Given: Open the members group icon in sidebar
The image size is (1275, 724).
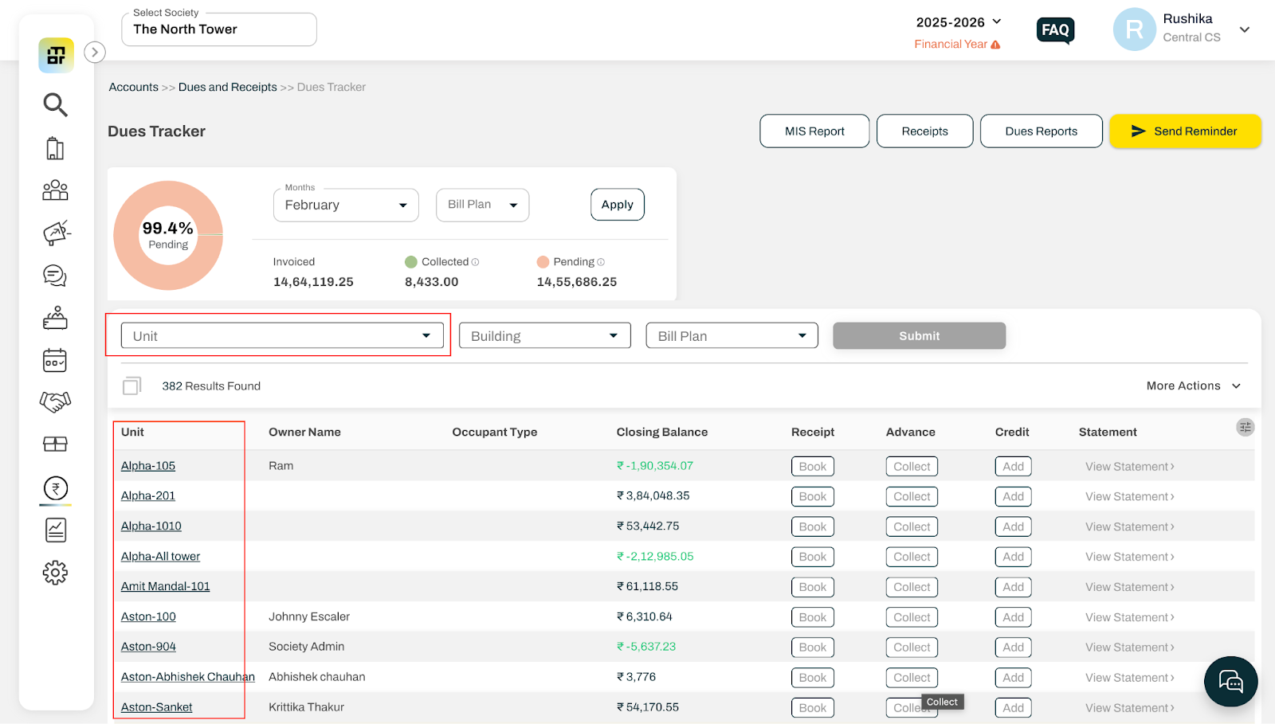Looking at the screenshot, I should point(55,190).
